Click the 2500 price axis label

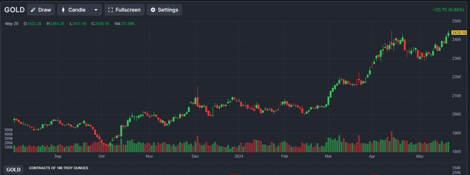(456, 21)
